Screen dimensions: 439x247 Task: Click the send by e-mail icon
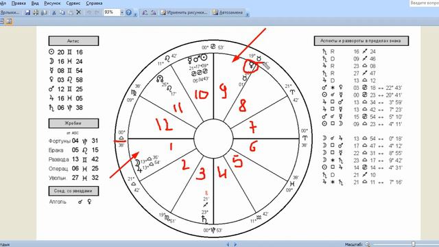tap(44, 12)
